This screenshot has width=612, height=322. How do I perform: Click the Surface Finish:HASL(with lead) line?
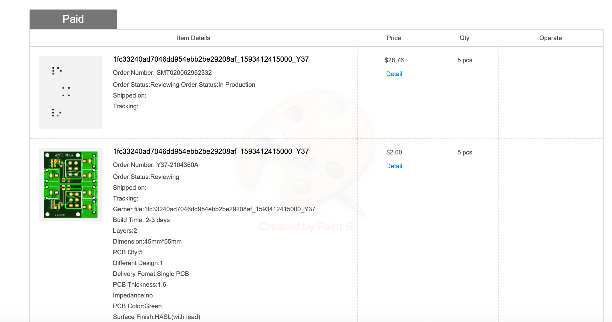[156, 317]
